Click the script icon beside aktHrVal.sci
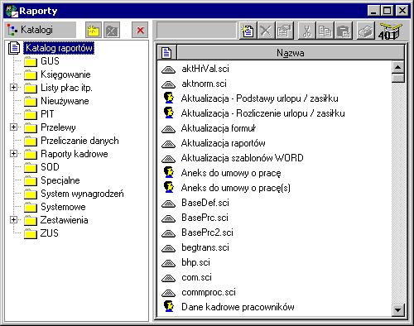The width and height of the screenshot is (414, 326). pyautogui.click(x=168, y=70)
